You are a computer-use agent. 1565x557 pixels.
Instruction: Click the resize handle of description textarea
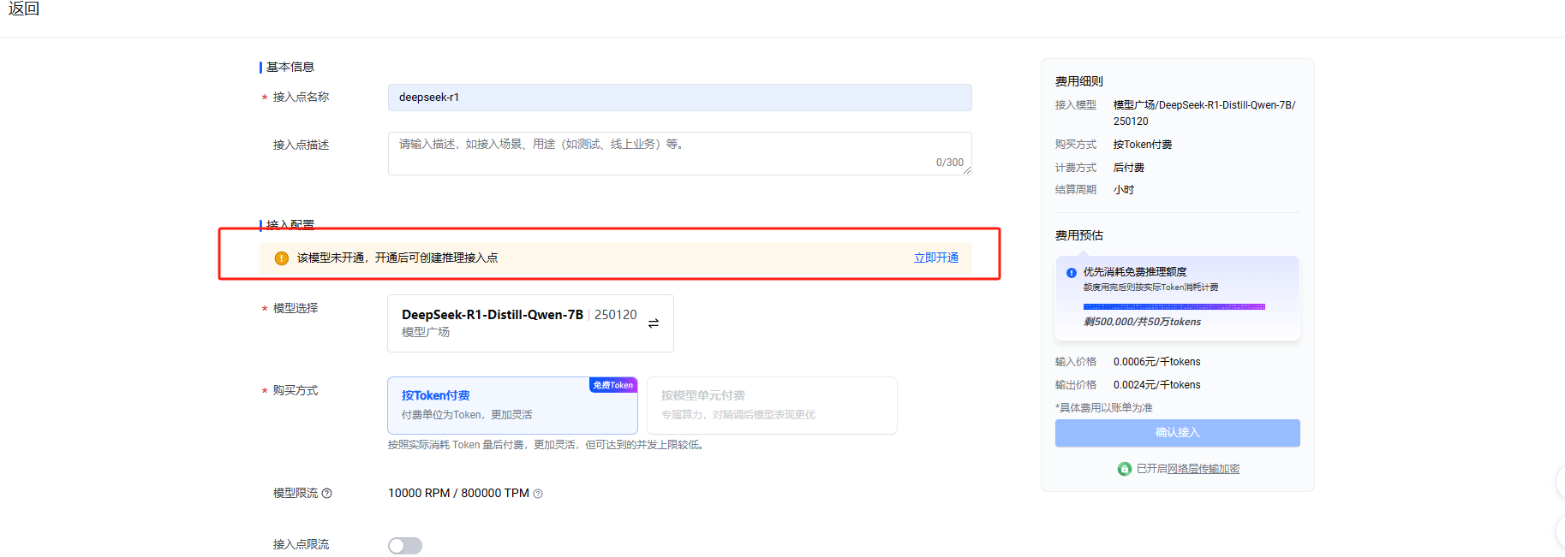pyautogui.click(x=966, y=170)
